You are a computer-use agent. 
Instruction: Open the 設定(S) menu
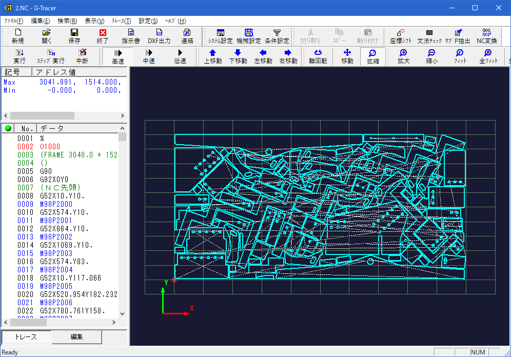[148, 21]
